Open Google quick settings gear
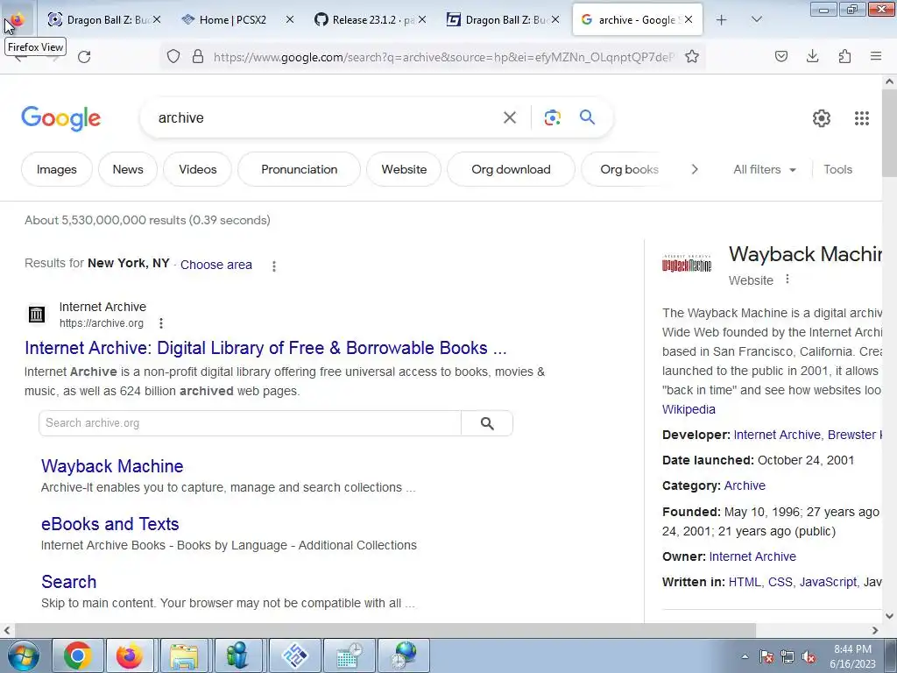This screenshot has width=897, height=673. click(x=822, y=118)
